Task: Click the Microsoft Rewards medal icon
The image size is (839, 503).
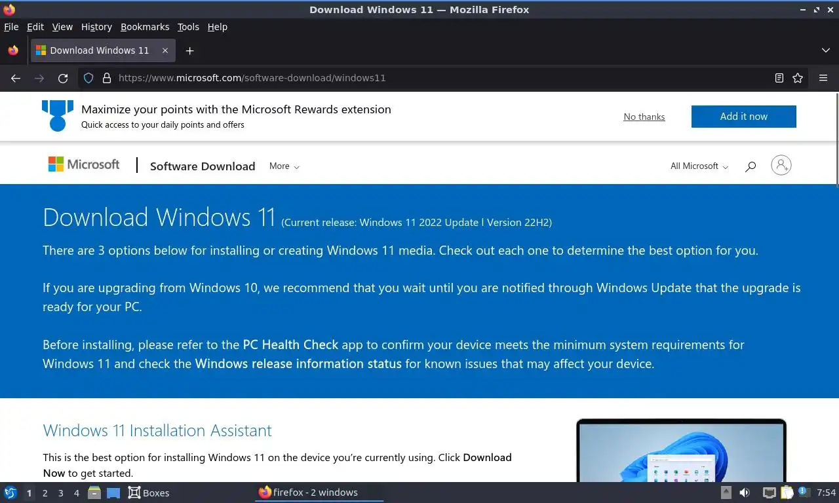Action: coord(58,116)
